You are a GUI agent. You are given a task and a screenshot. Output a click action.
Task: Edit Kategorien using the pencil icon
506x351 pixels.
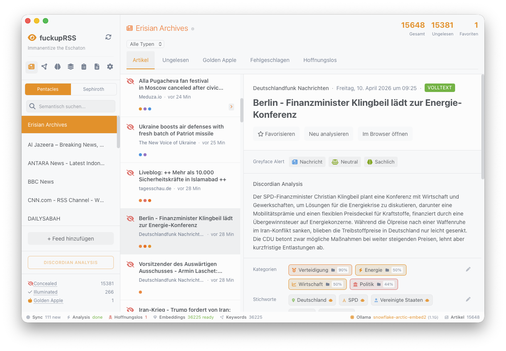click(x=468, y=269)
